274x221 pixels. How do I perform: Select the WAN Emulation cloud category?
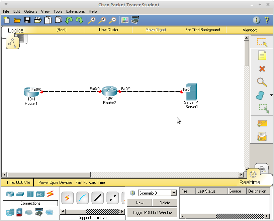[x=28, y=212]
